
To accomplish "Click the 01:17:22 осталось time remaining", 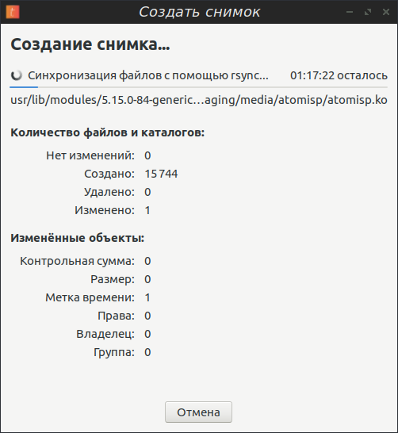I will pos(339,75).
